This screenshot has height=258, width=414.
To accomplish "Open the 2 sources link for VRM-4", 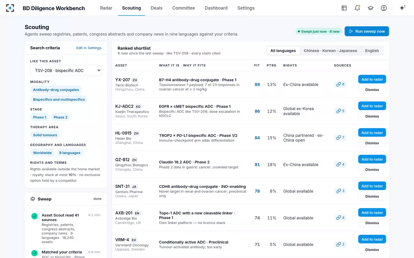I will click(x=340, y=244).
